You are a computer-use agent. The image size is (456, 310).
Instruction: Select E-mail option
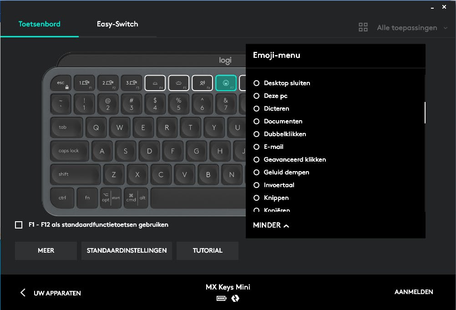tap(268, 147)
